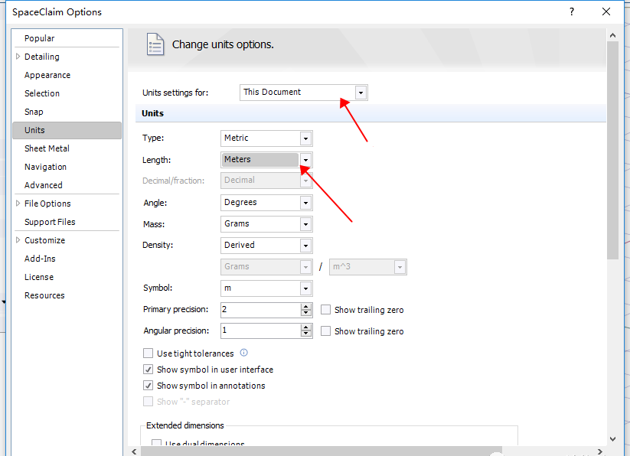Open the Snap options page
The width and height of the screenshot is (630, 456).
tap(34, 112)
